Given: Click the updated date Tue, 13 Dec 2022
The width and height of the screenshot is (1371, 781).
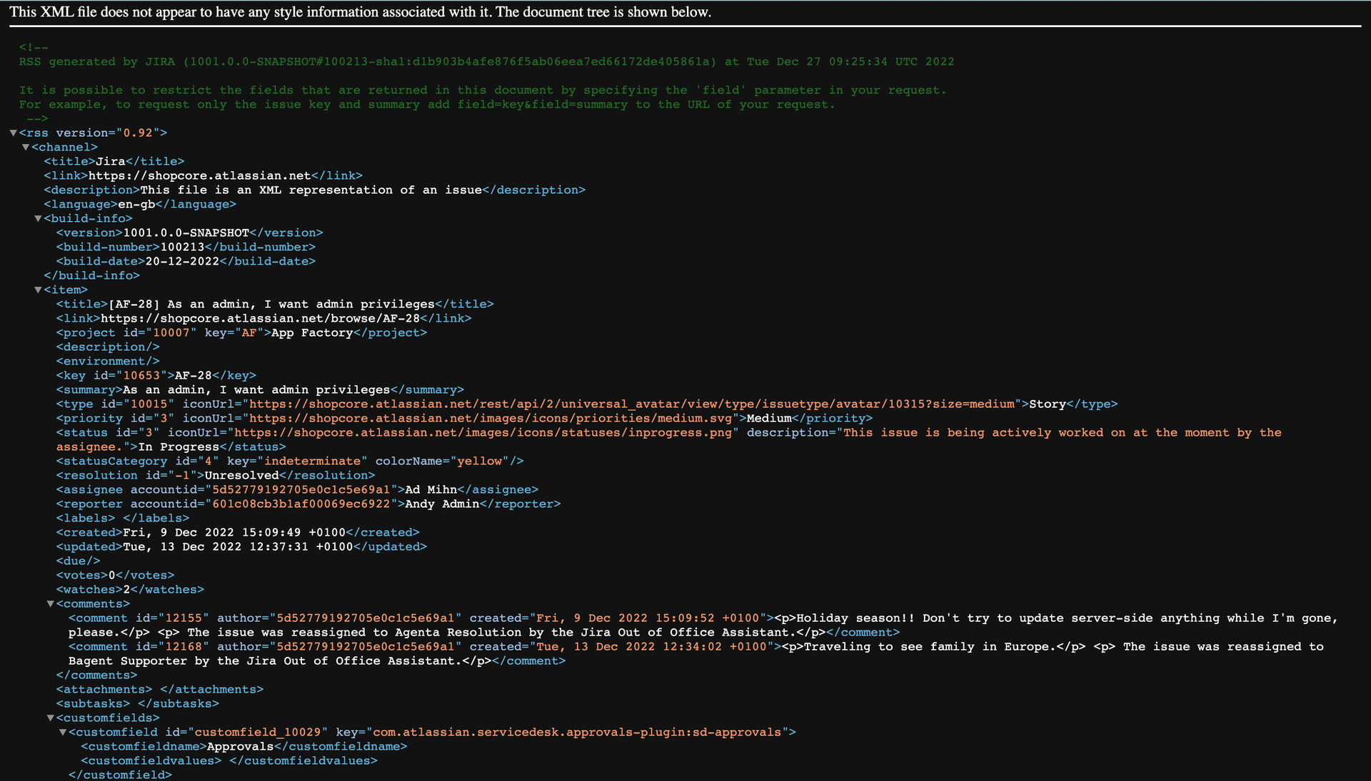Looking at the screenshot, I should point(238,546).
